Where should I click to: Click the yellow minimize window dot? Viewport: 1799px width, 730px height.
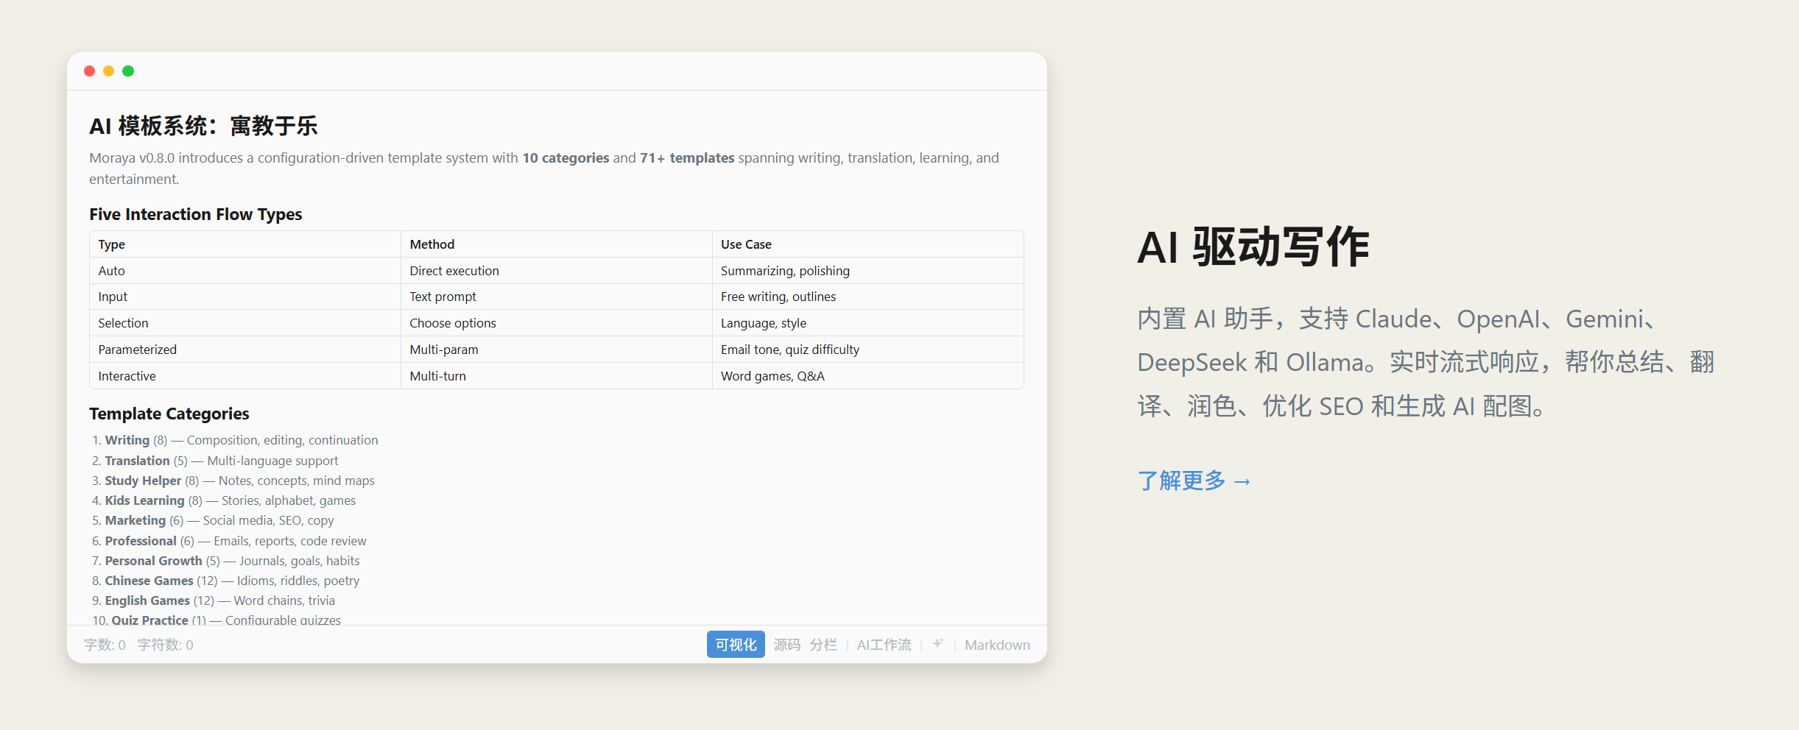109,71
